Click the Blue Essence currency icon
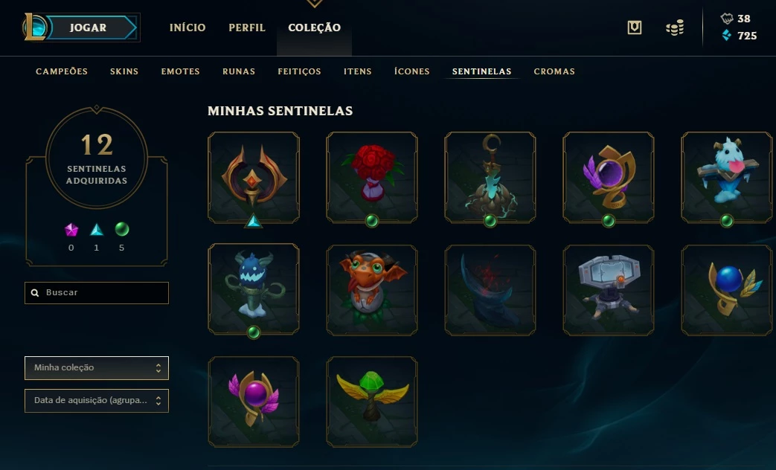This screenshot has height=470, width=776. [x=726, y=35]
